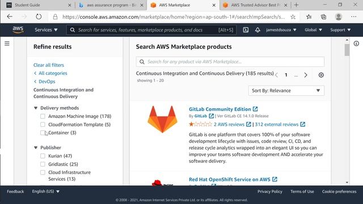Open the 2 AWS reviews link
Screen dimensions: 363x204
point(229,125)
